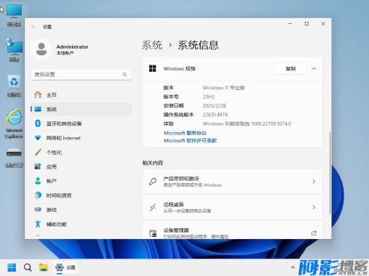Select the drive tool desktop icon
This screenshot has height=276, width=369.
(x=14, y=158)
